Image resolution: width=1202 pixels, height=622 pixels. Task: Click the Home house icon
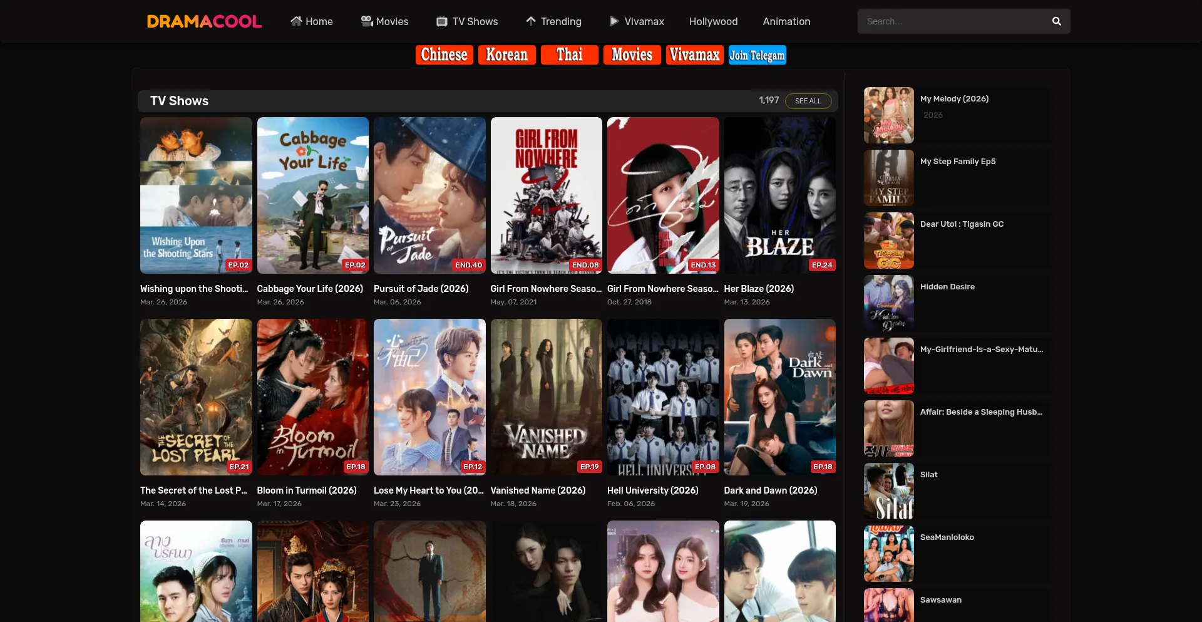pyautogui.click(x=296, y=21)
